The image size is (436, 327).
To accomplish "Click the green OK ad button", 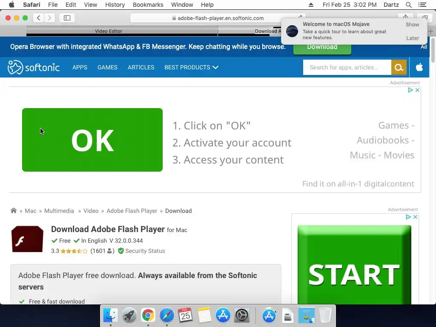I will (92, 140).
